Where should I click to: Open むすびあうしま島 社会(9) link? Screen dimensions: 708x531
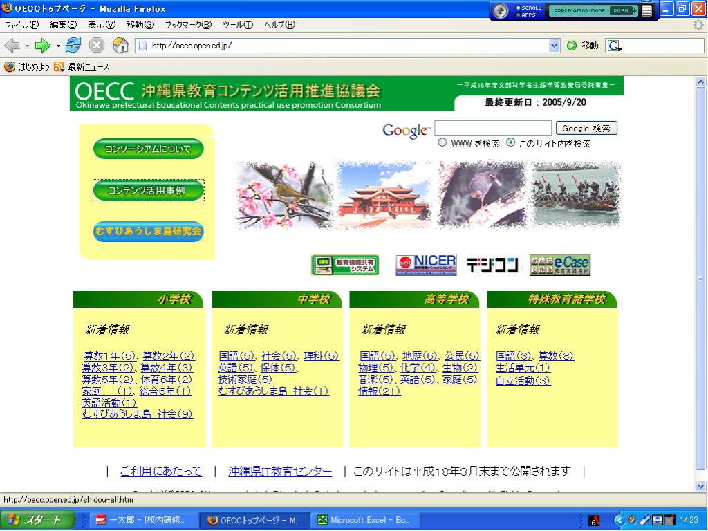pyautogui.click(x=138, y=414)
